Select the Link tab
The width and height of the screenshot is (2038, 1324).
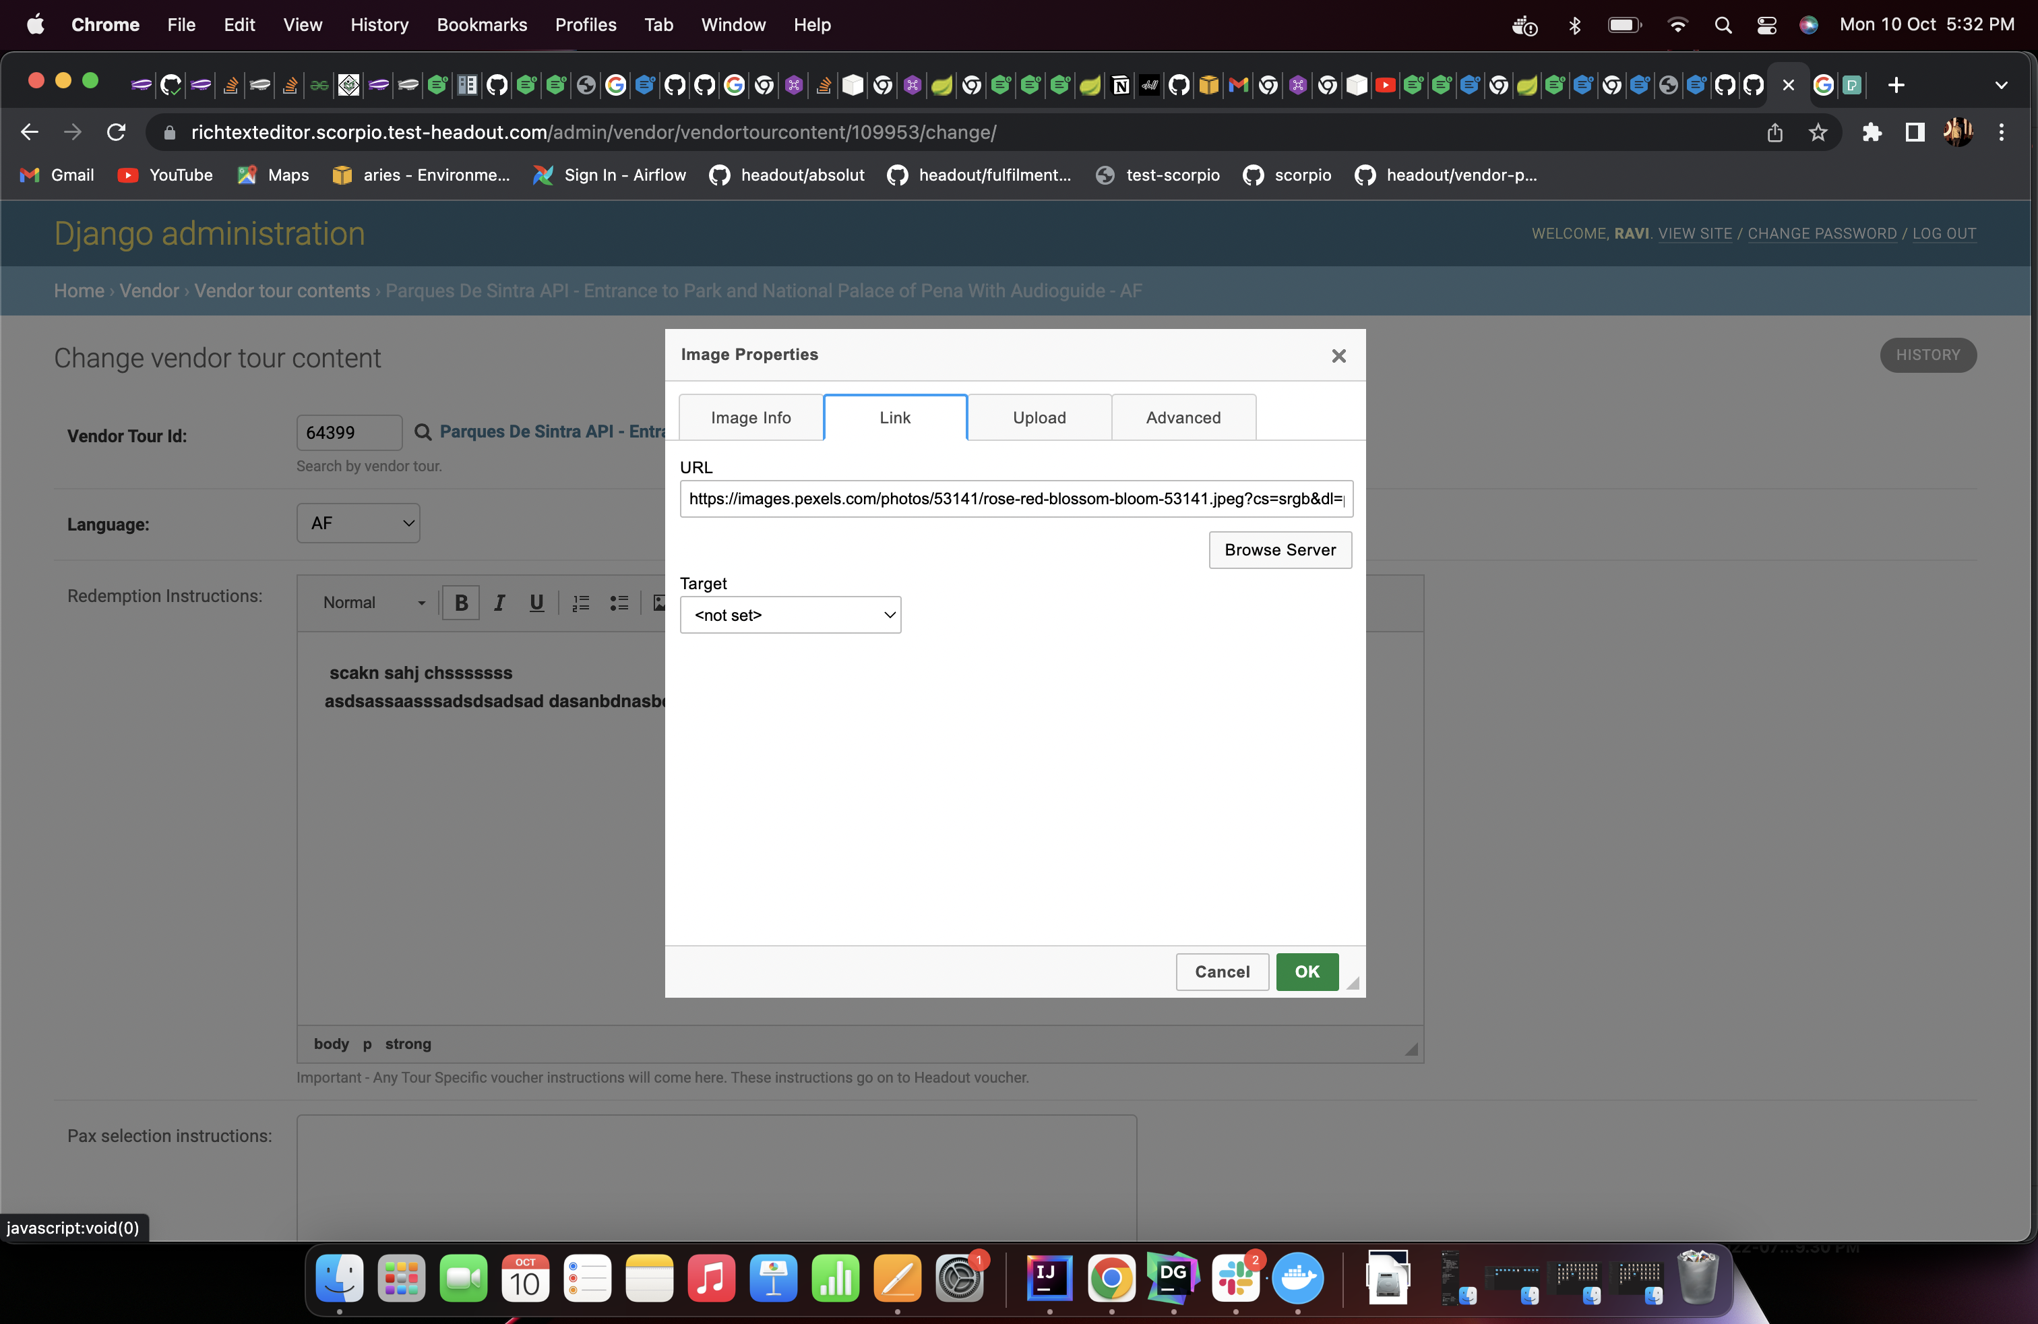point(895,417)
